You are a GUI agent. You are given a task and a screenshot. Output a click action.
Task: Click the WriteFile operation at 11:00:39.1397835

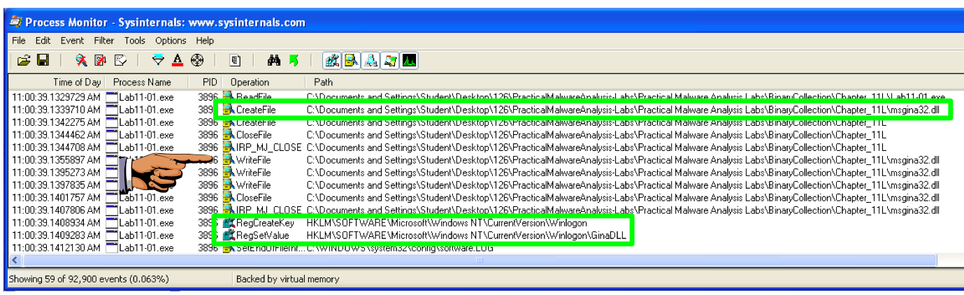(265, 185)
